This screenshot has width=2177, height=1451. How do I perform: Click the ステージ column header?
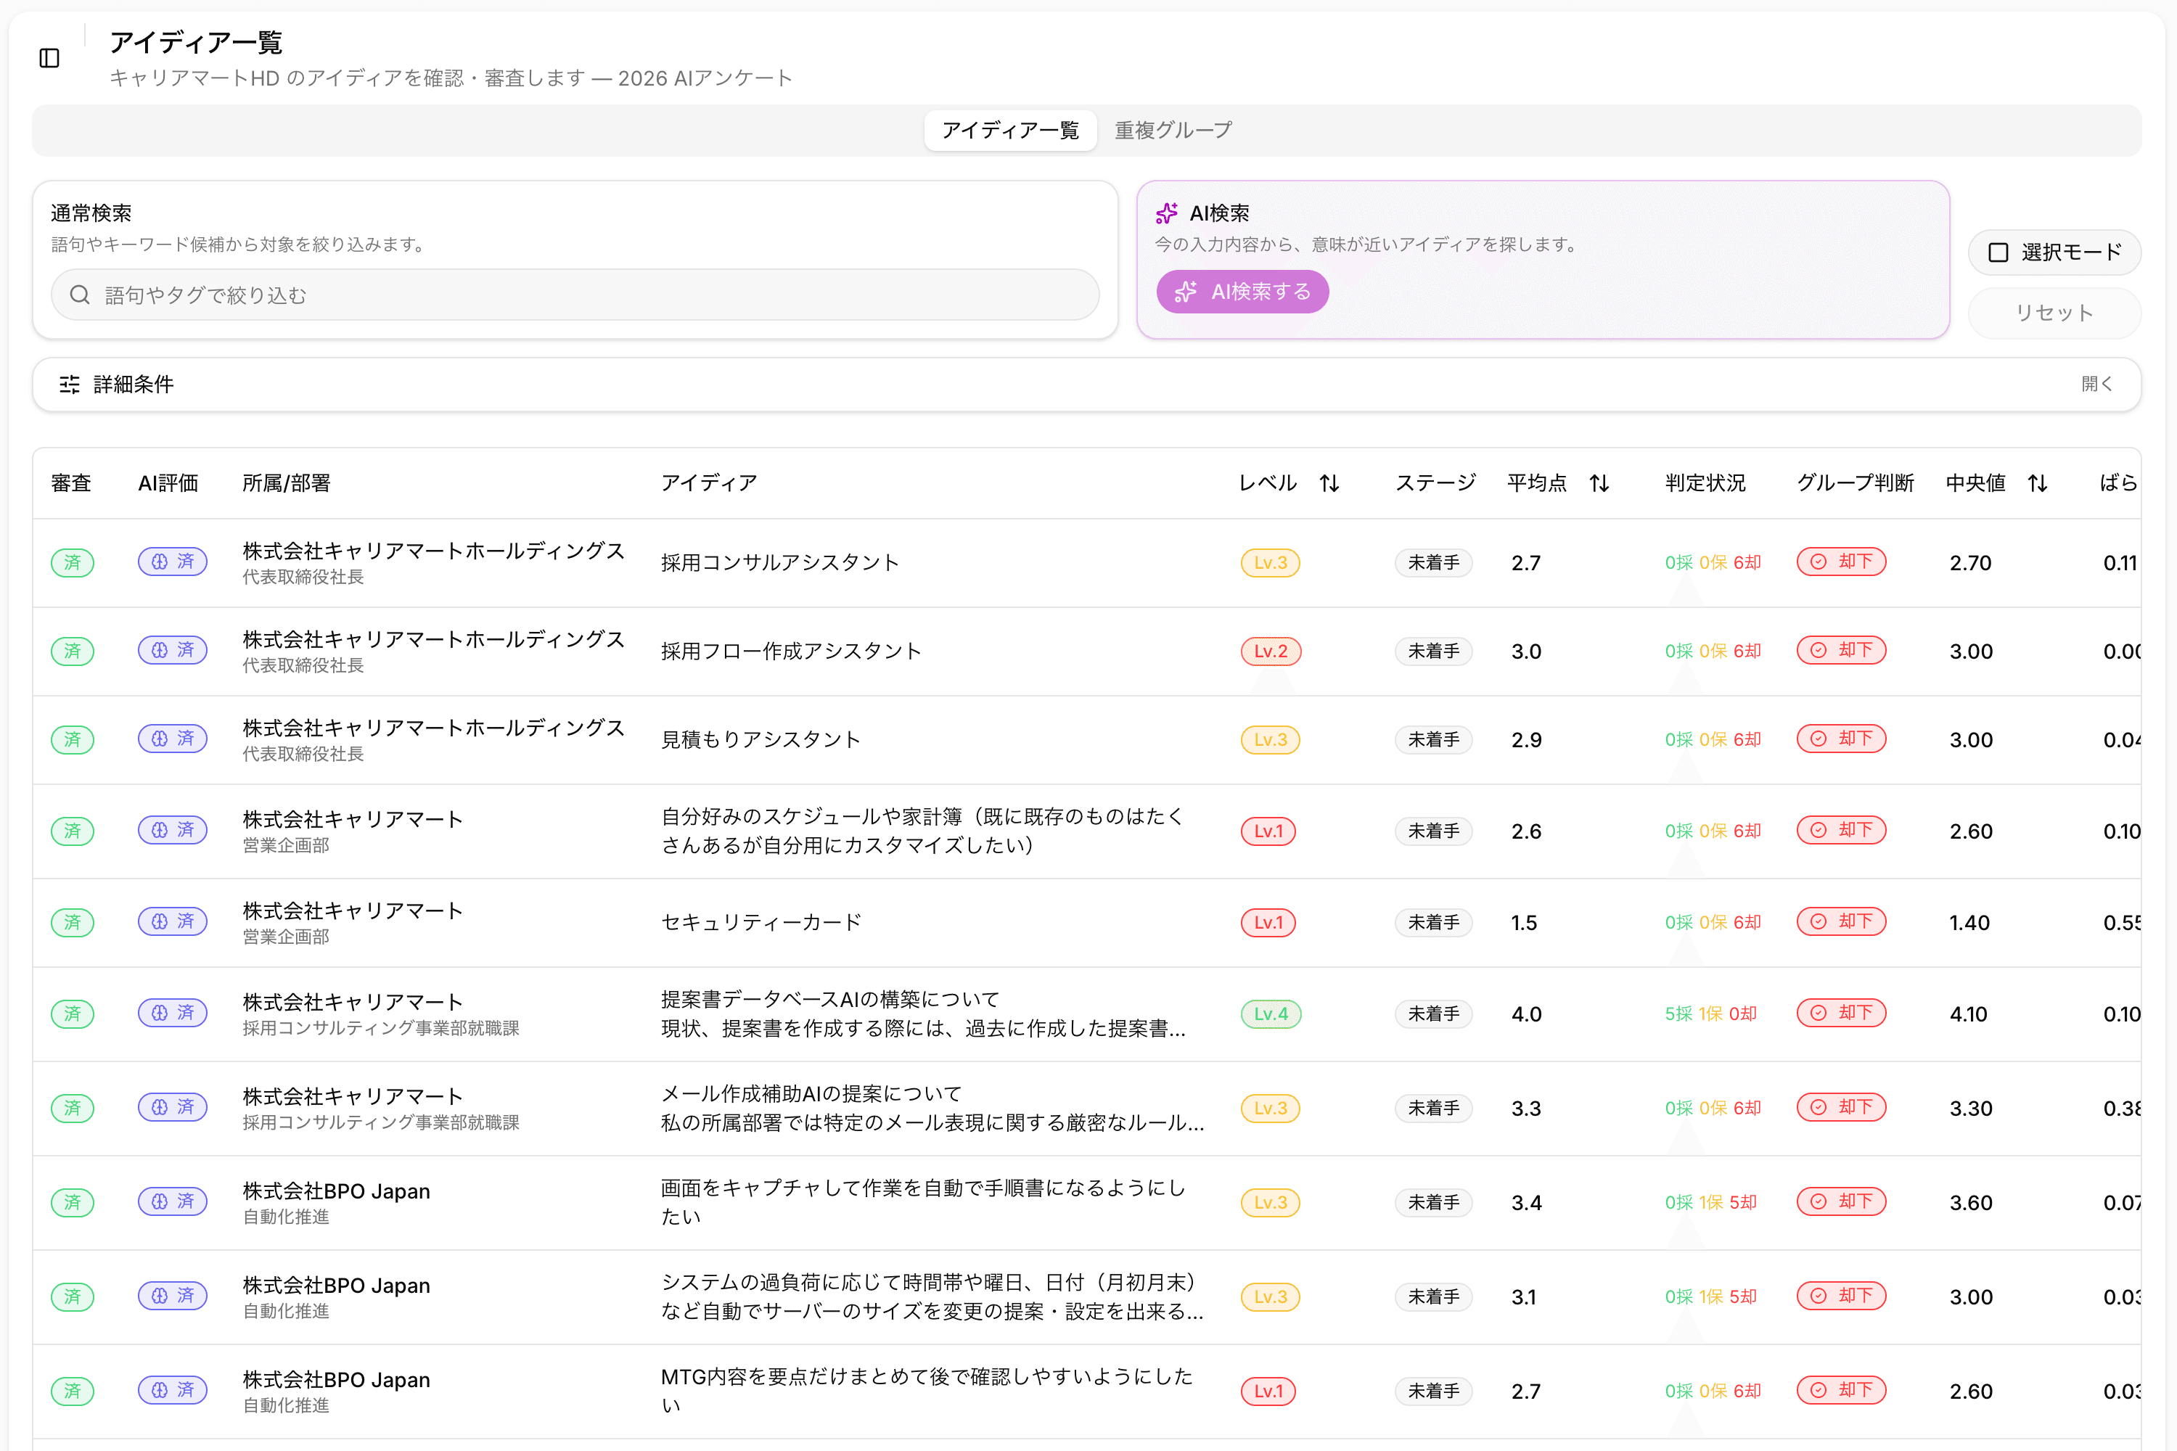coord(1435,483)
